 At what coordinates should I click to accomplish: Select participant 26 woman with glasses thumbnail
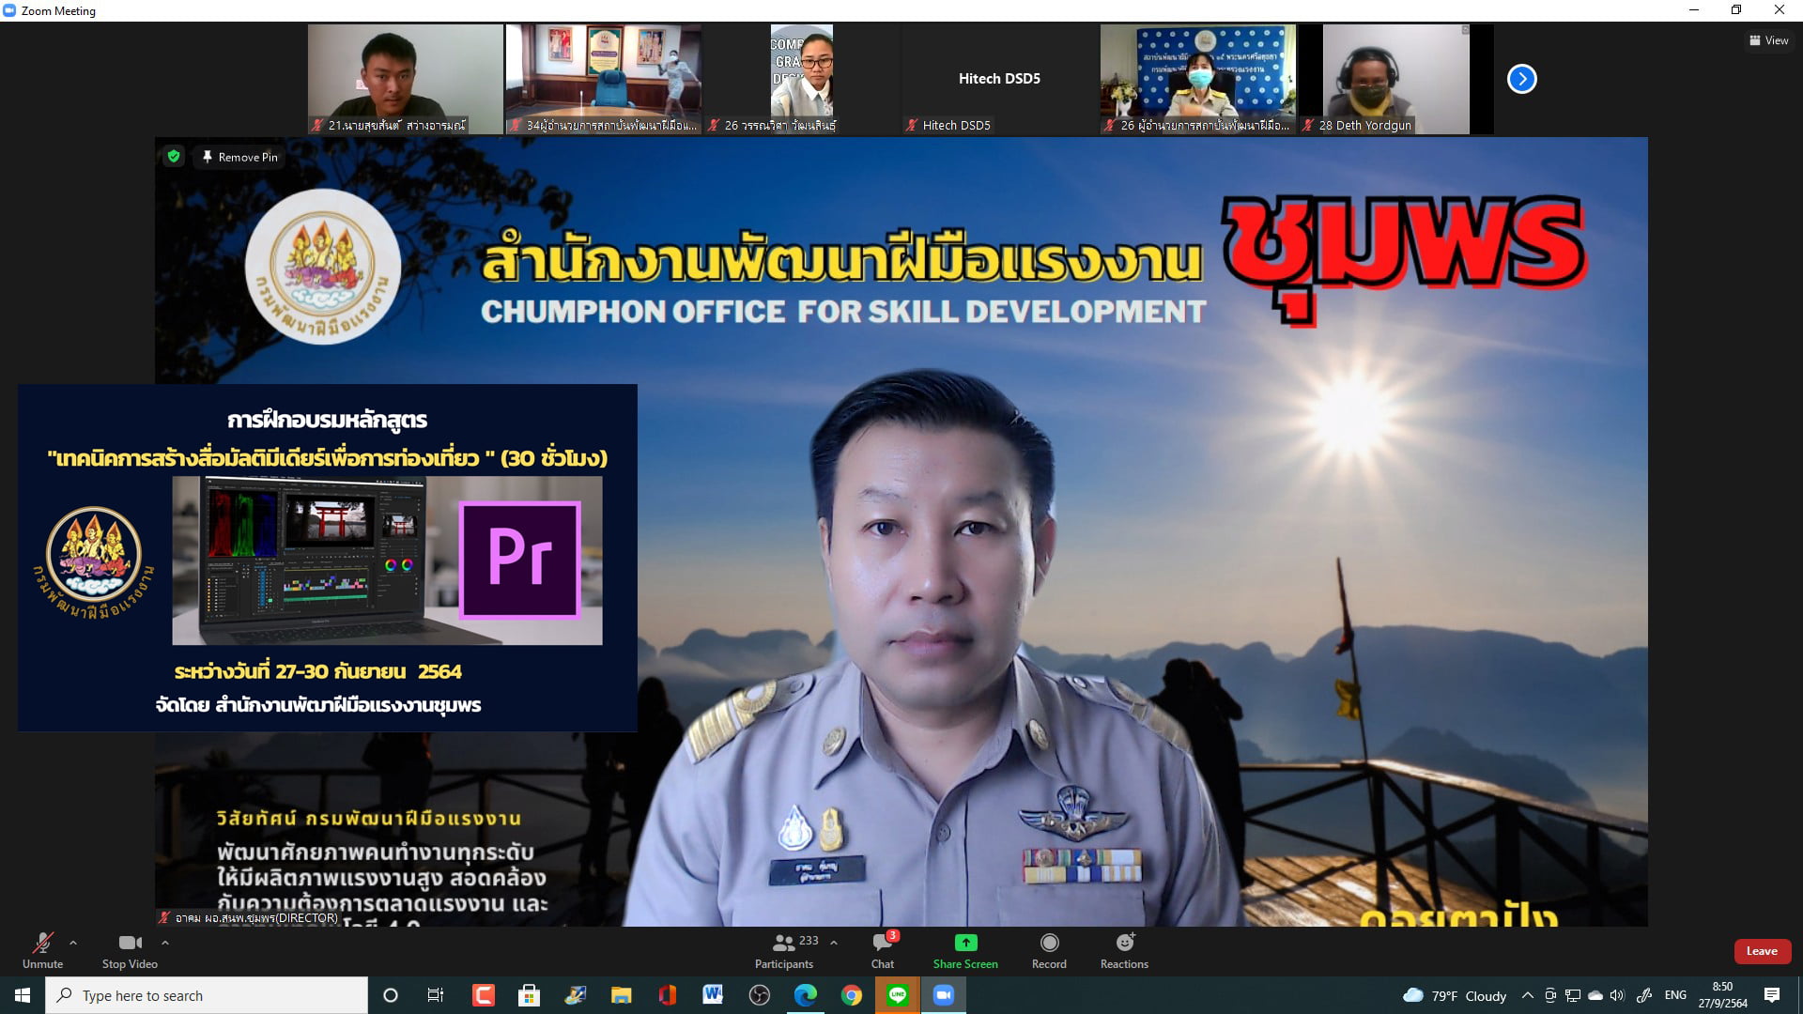[x=801, y=79]
